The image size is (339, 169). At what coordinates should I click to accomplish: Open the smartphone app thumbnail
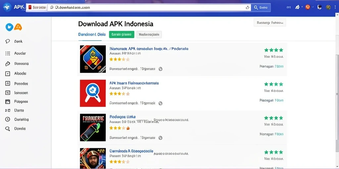tap(93, 127)
